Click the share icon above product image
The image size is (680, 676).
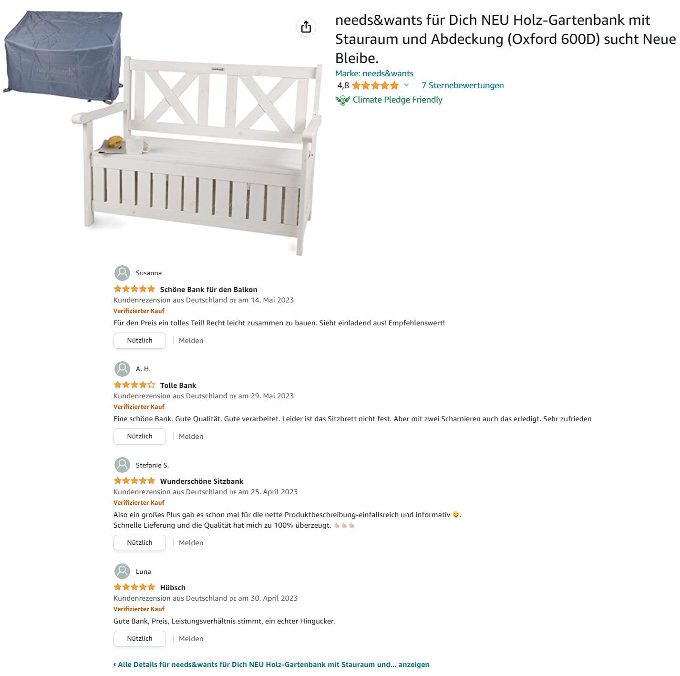[x=306, y=27]
